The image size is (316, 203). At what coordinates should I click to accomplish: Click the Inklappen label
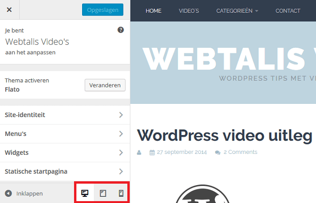pos(29,194)
